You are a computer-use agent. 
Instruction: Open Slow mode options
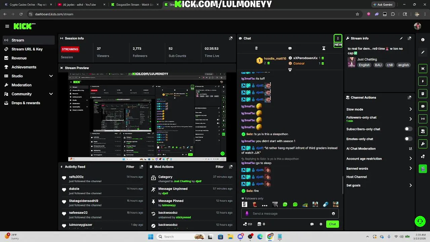click(x=379, y=109)
